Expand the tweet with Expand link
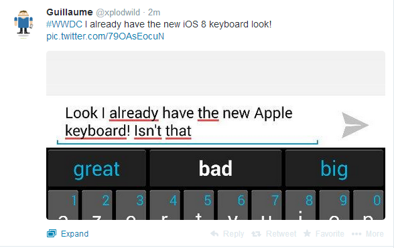The height and width of the screenshot is (248, 394). (x=74, y=234)
